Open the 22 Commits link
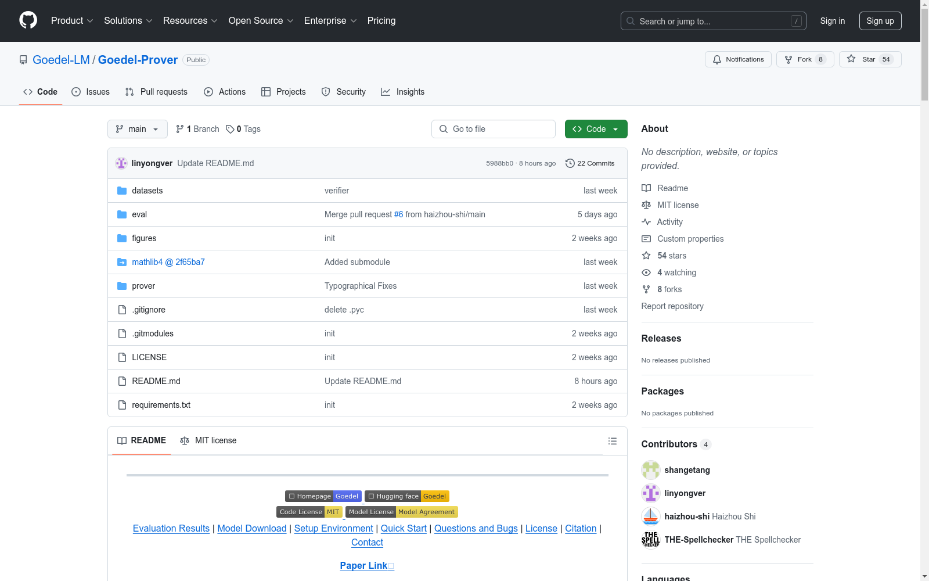 click(590, 163)
